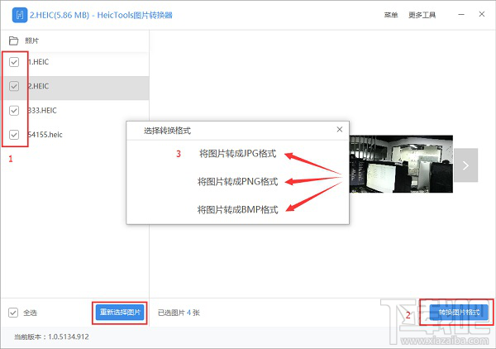Click the 当前版本 1.0.5134.912 text
The height and width of the screenshot is (349, 496).
(51, 337)
